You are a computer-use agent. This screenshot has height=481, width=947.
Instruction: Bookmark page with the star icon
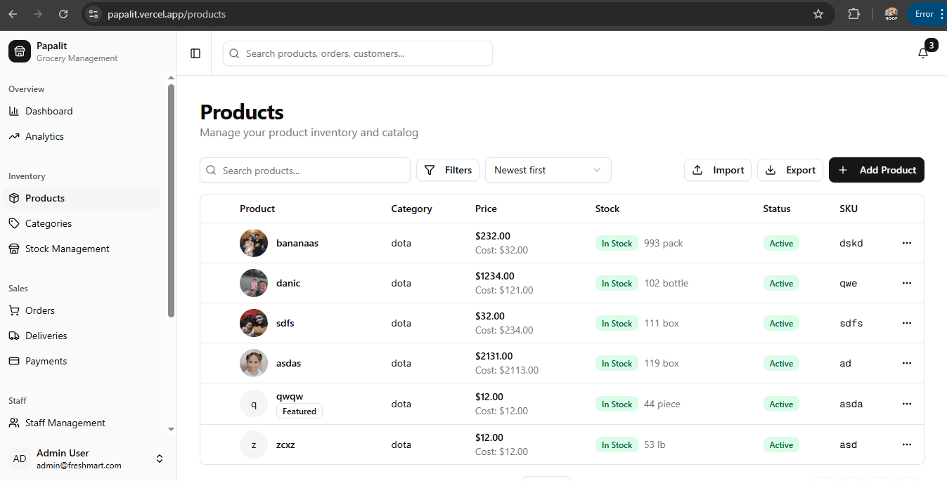[818, 14]
